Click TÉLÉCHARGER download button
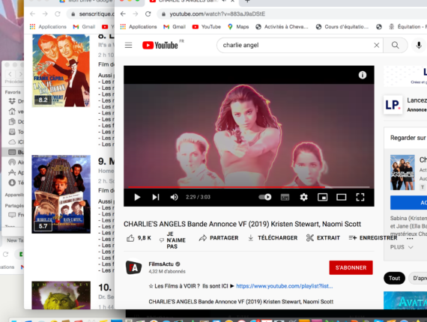Screen dimensions: 427x322 tap(273, 238)
